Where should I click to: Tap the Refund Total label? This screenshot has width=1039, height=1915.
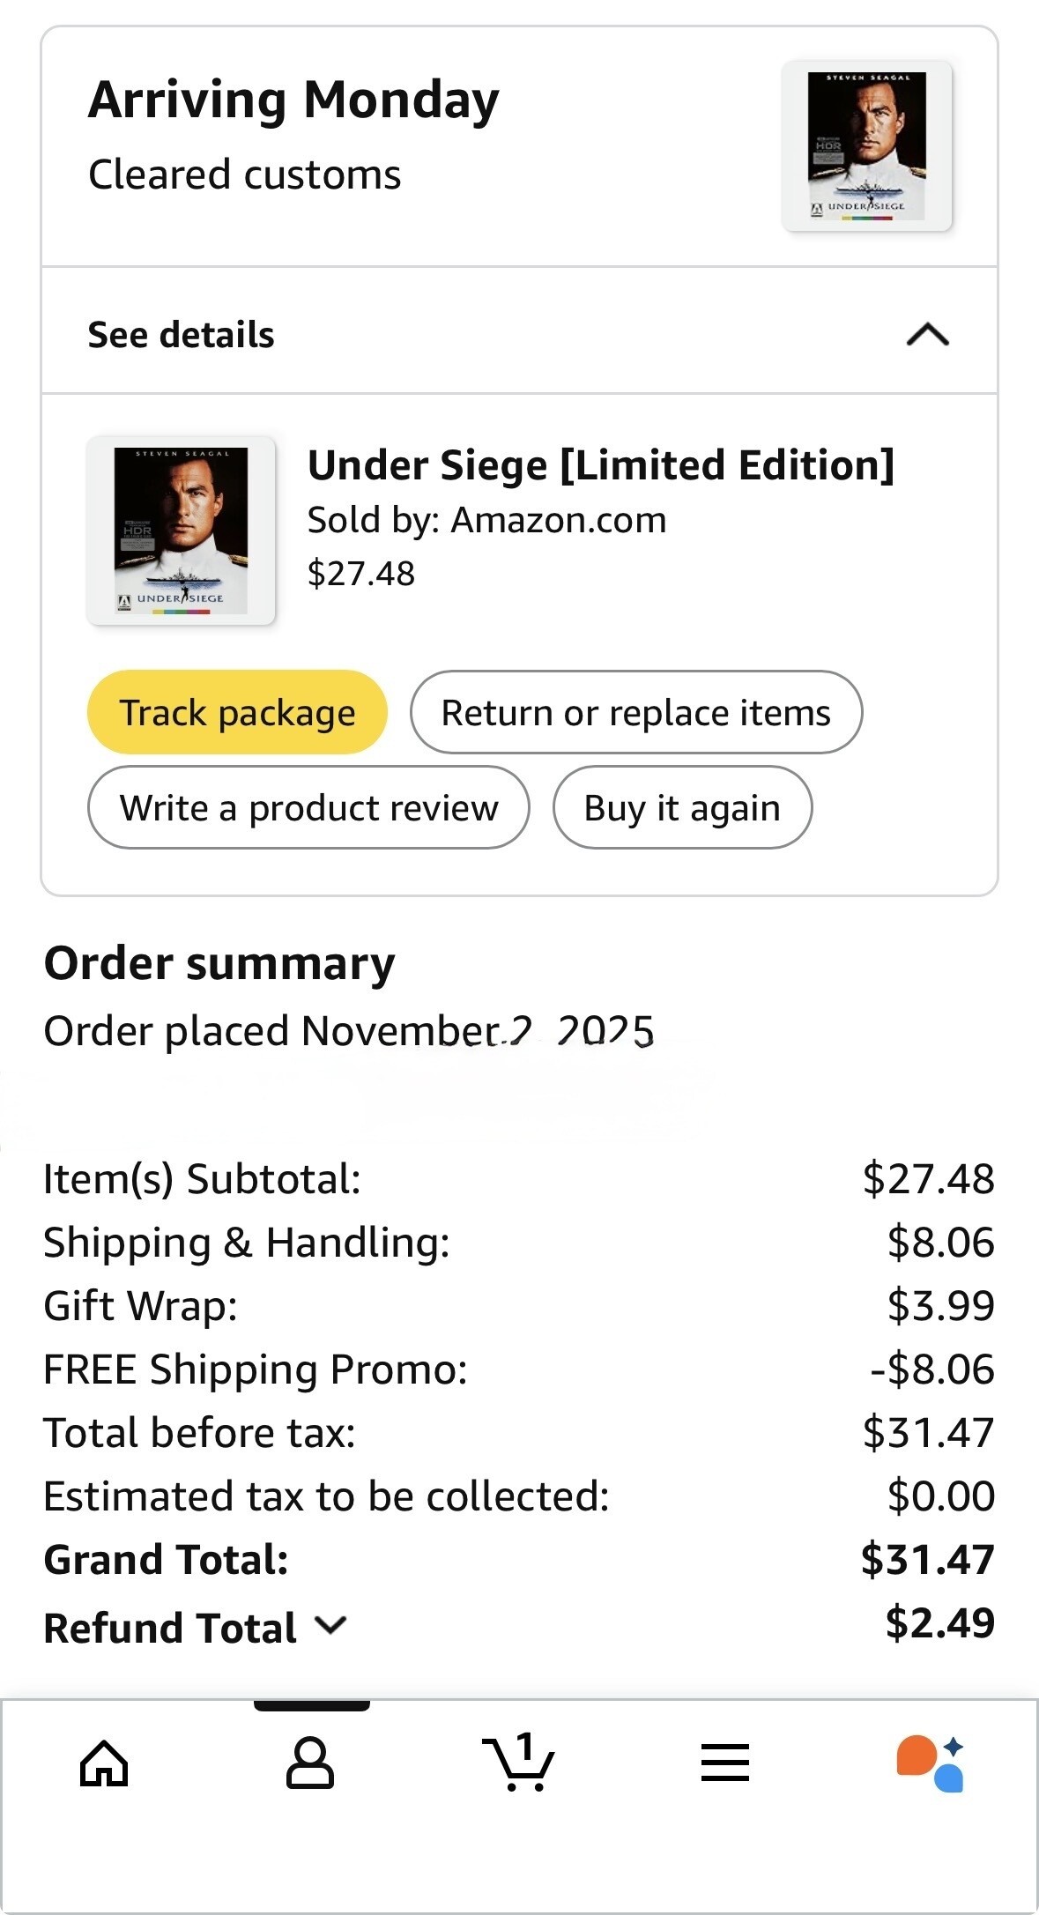(x=170, y=1627)
